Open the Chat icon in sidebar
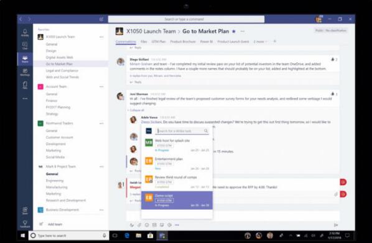Image resolution: width=372 pixels, height=243 pixels. point(25,45)
